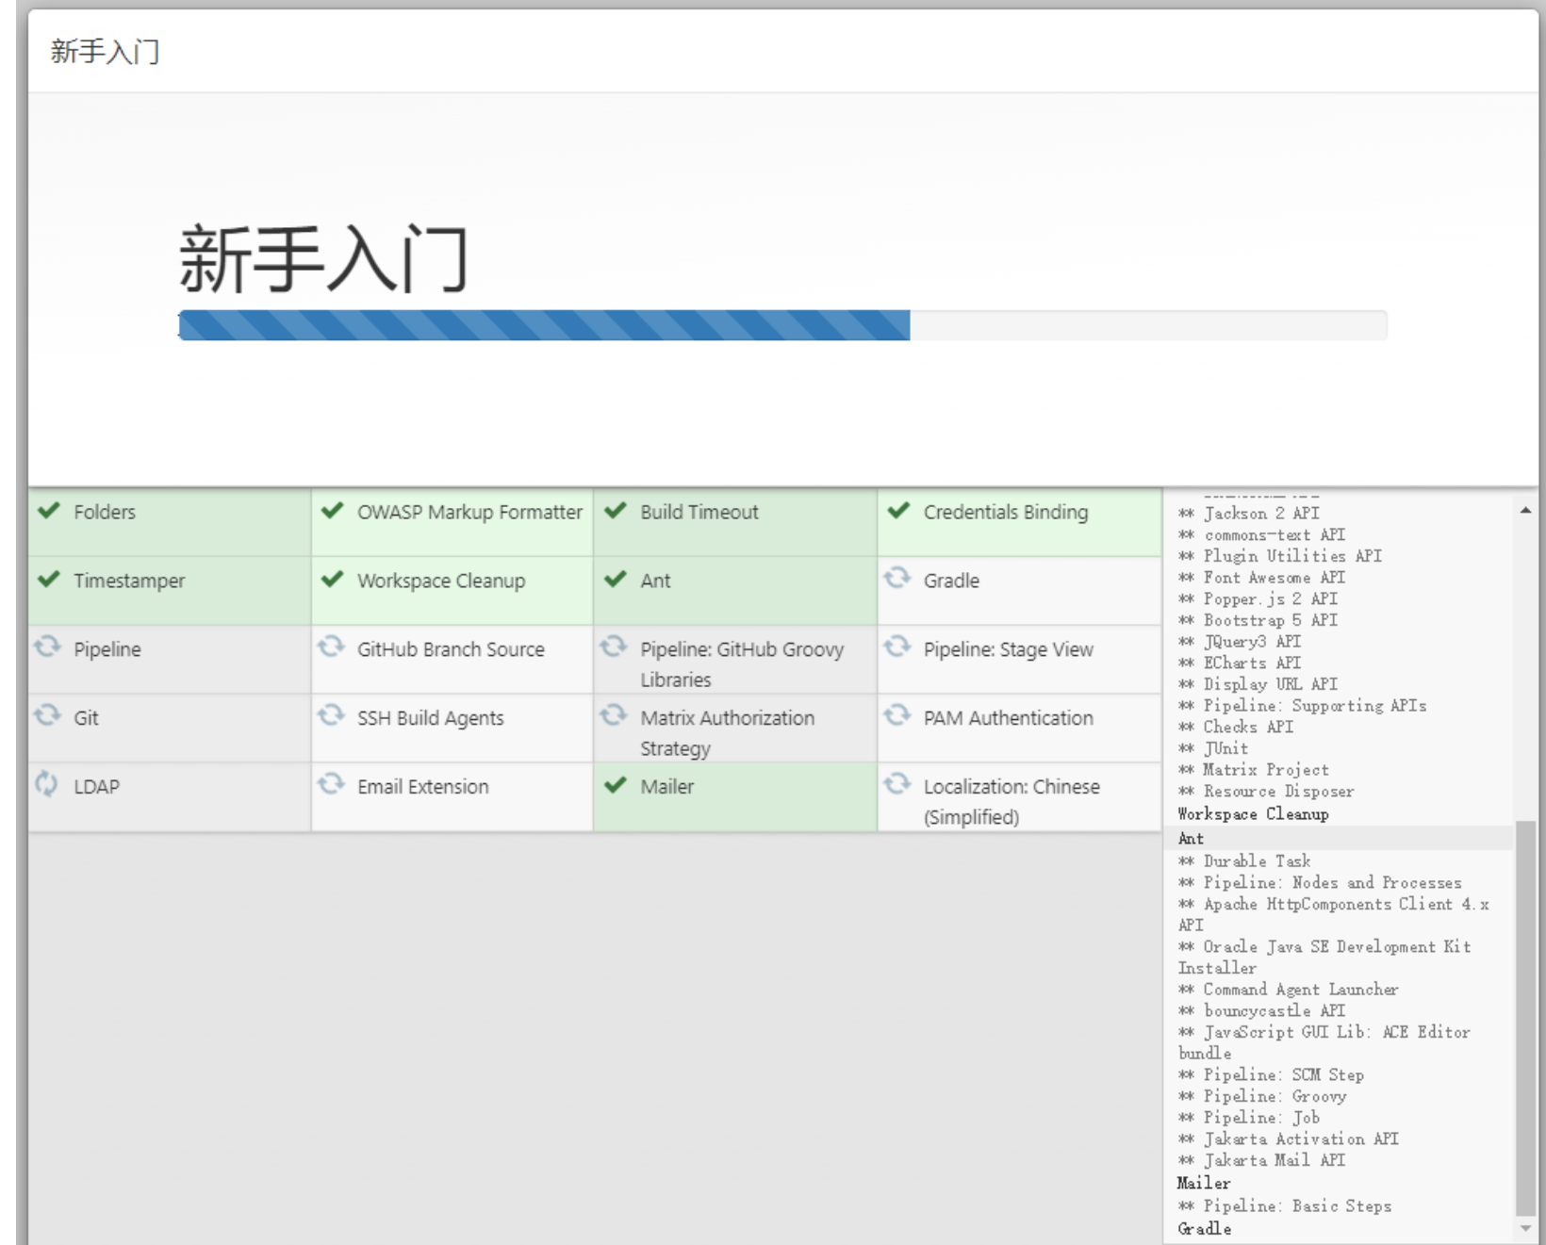Viewport: 1546px width, 1245px height.
Task: Click the Pipeline: Basic Steps log line
Action: (x=1285, y=1206)
